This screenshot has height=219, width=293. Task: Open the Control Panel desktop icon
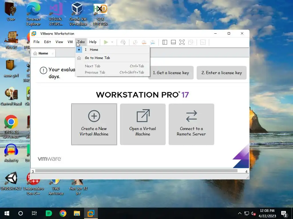tap(11, 97)
